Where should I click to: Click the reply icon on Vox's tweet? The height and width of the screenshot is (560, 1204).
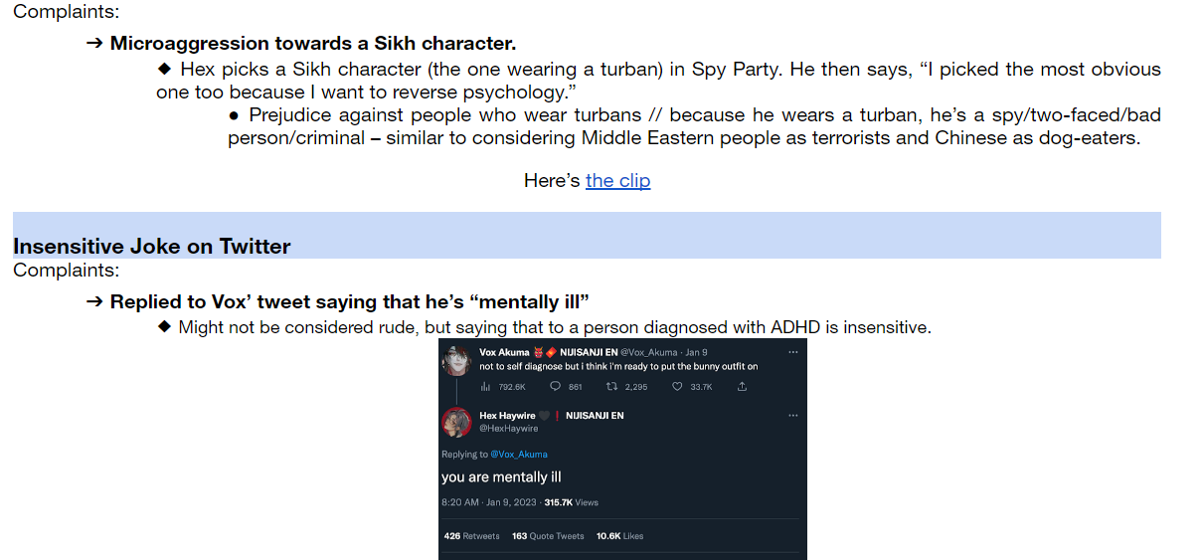tap(556, 387)
